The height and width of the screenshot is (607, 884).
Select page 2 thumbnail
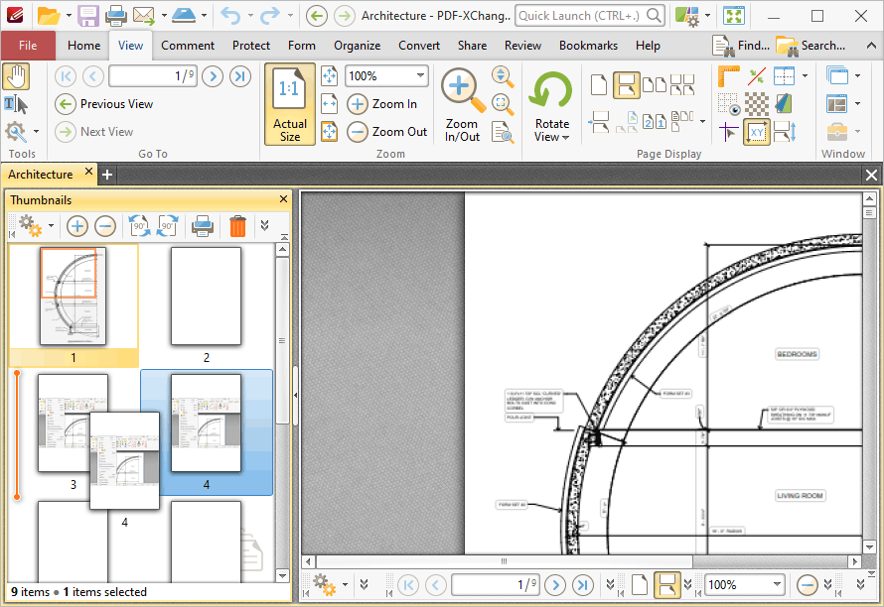pyautogui.click(x=206, y=295)
